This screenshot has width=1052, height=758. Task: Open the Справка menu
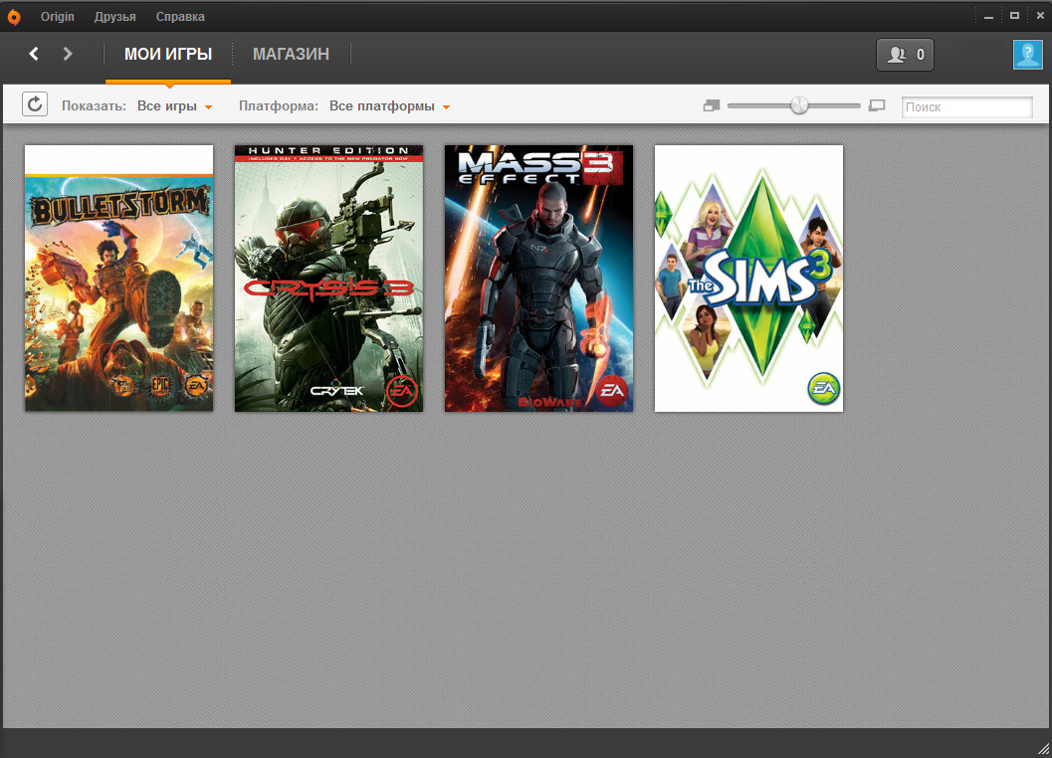(x=180, y=17)
